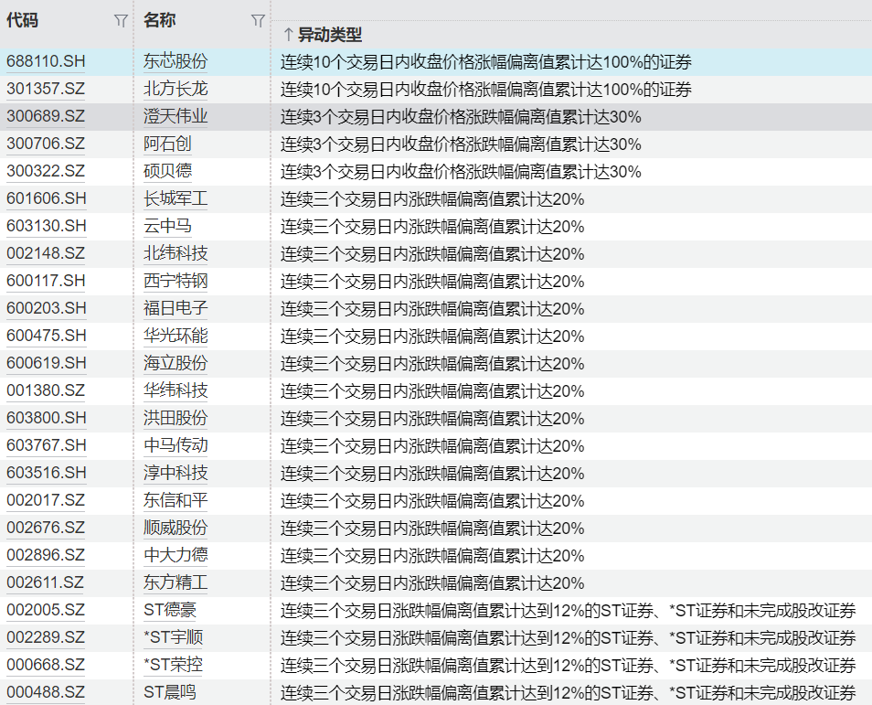Open stock name 中马传动
The image size is (872, 705).
pyautogui.click(x=175, y=445)
